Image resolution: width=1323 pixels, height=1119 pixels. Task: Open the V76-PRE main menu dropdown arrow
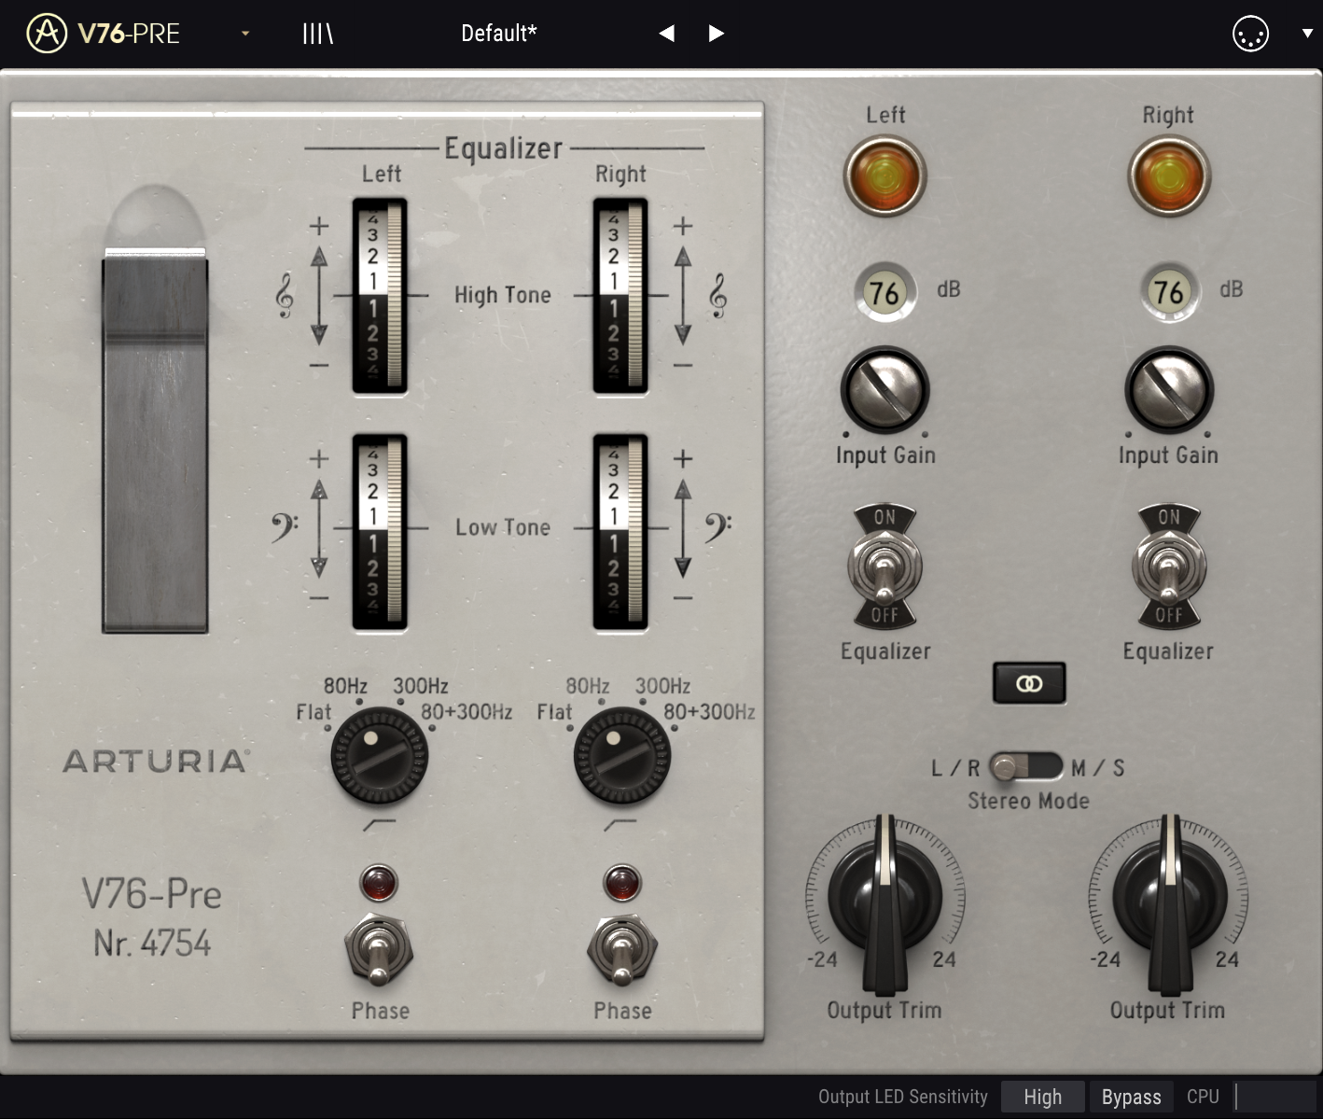pos(245,34)
